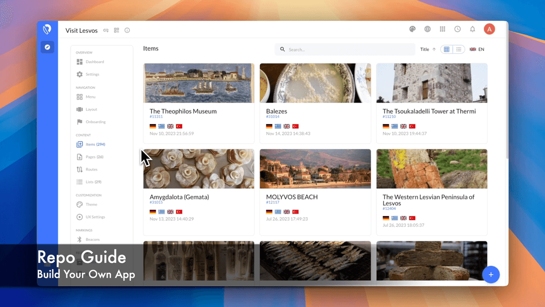Open the notifications bell
The width and height of the screenshot is (545, 307).
[473, 29]
